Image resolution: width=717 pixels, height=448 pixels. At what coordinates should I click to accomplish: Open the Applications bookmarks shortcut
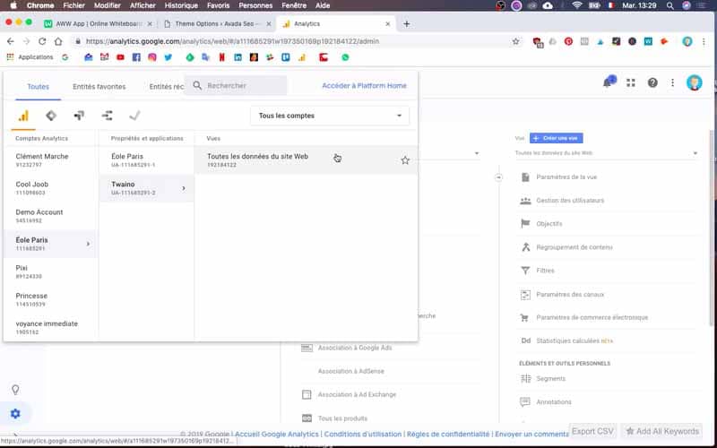pos(30,57)
